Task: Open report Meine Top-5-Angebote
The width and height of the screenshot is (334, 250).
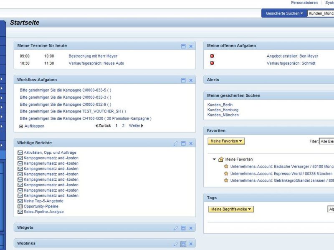Action: coord(43,201)
